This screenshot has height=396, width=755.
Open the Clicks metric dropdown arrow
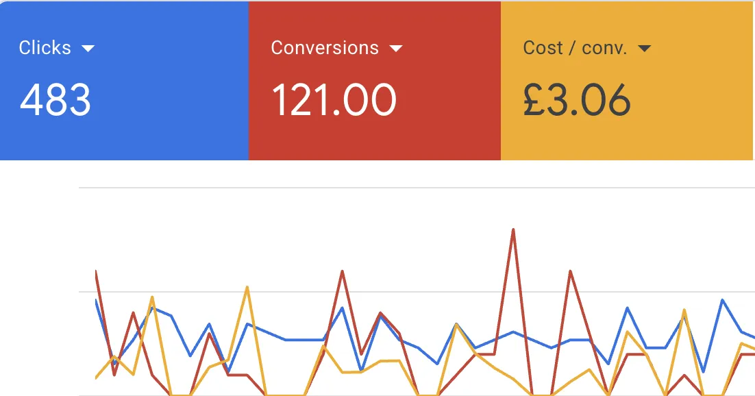coord(87,48)
